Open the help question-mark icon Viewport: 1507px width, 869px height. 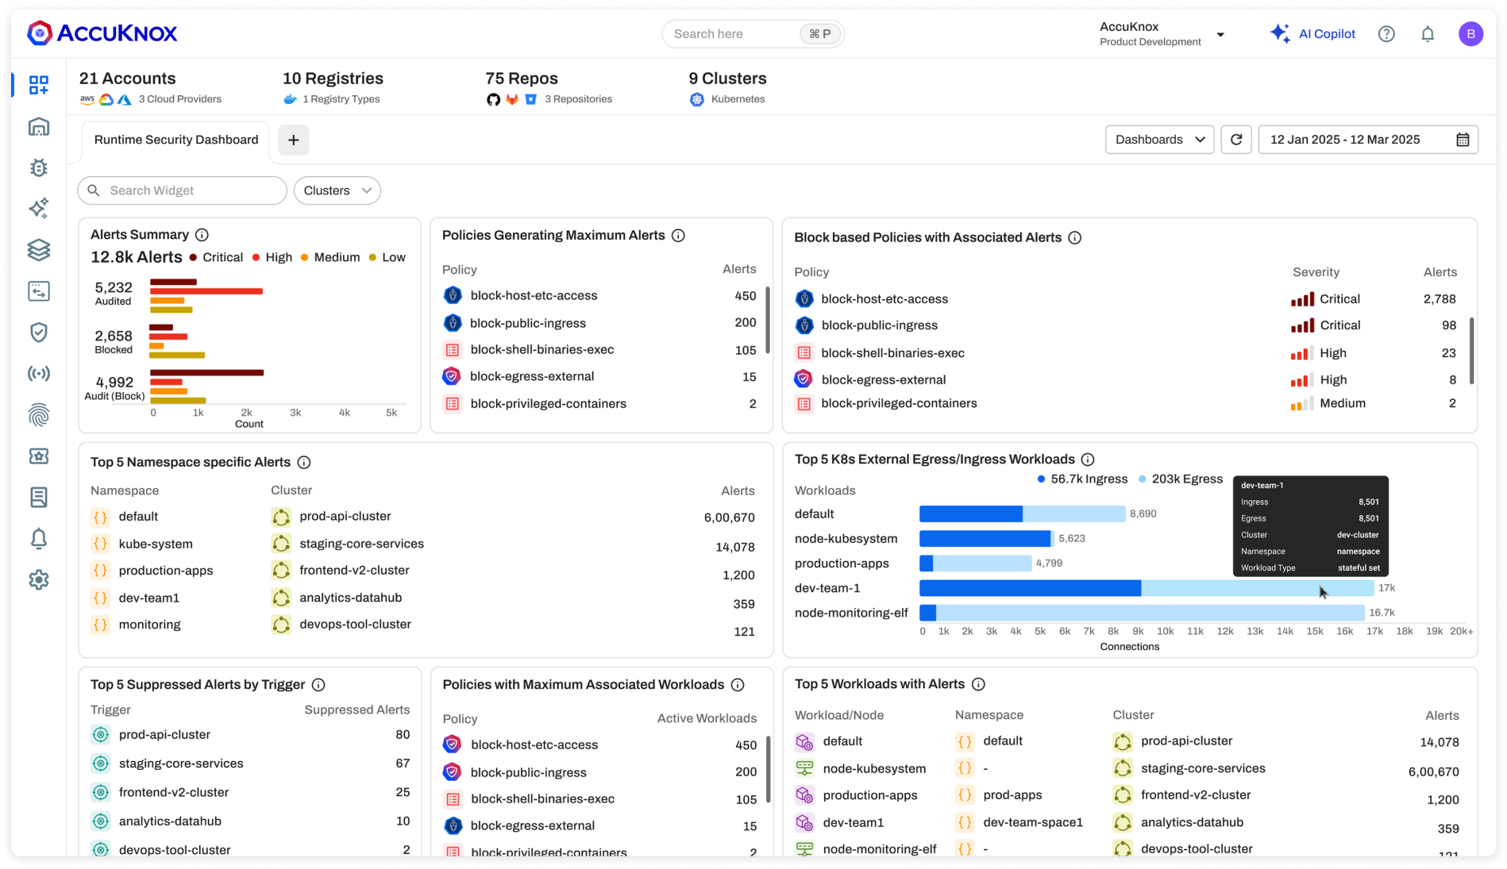(1386, 33)
